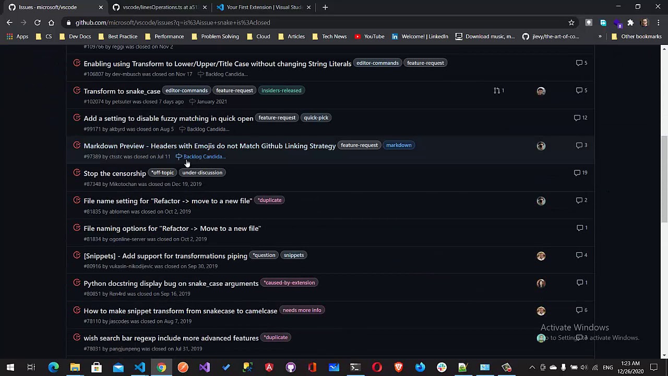
Task: Click assignee avatar on Markdown Preview issue
Action: pos(541,146)
